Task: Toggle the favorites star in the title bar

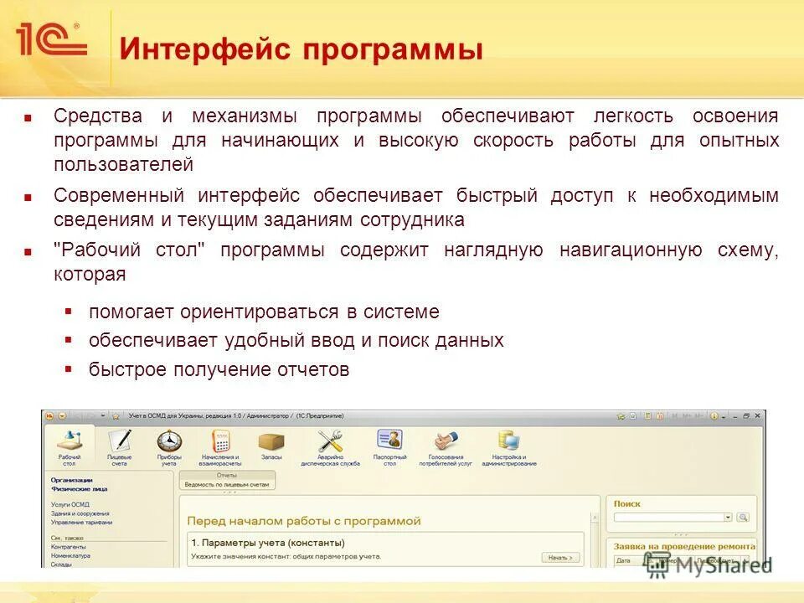Action: (116, 416)
